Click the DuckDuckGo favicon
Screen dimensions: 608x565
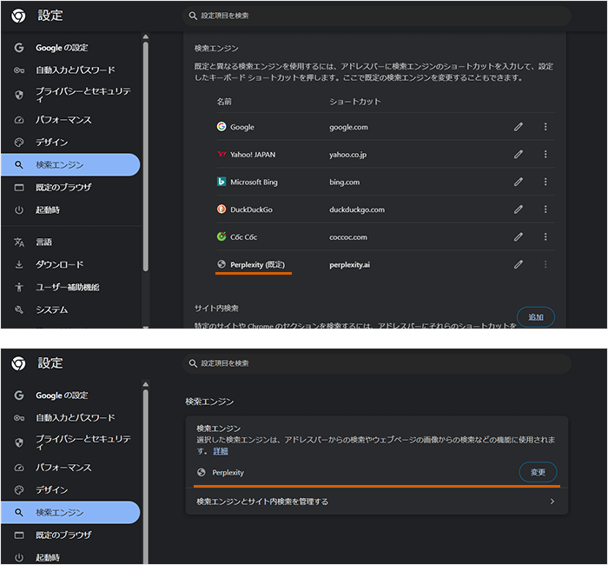[x=221, y=209]
